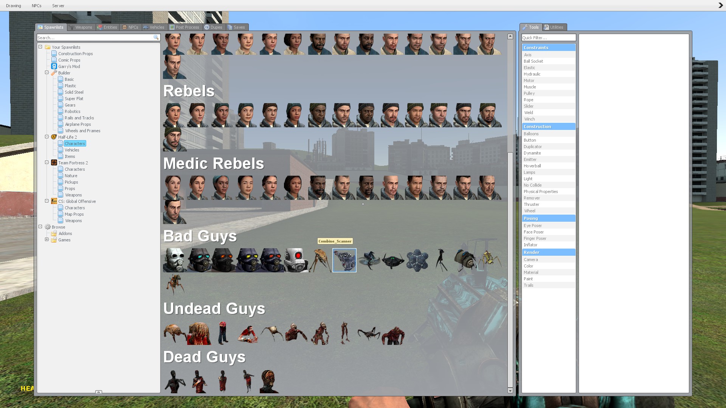The width and height of the screenshot is (726, 408).
Task: Spawn the hunter icon below Bad Guys row
Action: point(175,284)
